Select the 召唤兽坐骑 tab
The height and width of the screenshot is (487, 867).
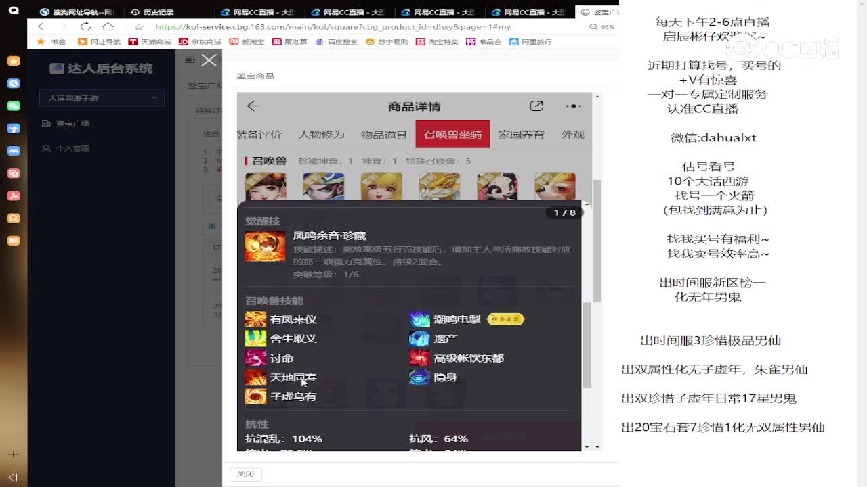[x=452, y=135]
